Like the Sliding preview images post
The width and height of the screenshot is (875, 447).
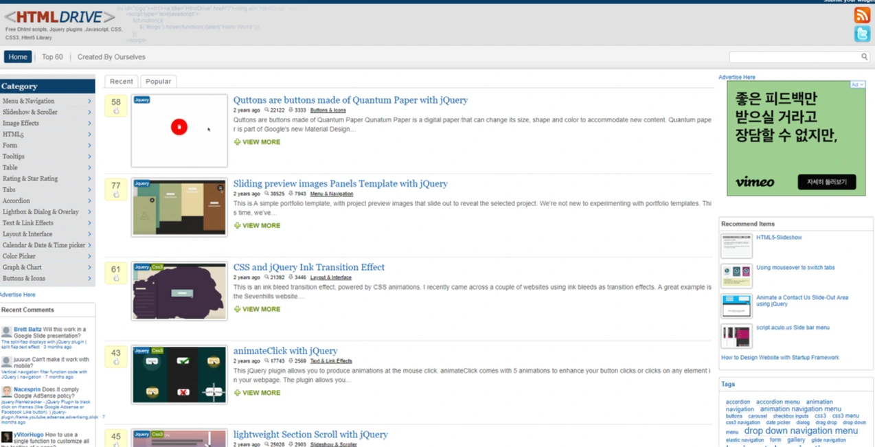coord(116,194)
